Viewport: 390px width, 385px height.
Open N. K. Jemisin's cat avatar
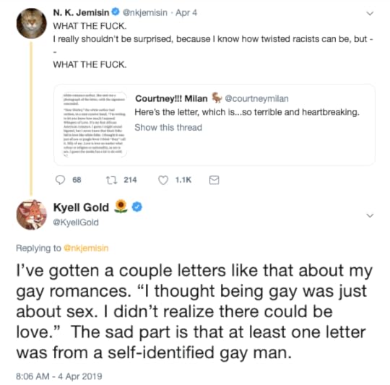coord(31,23)
